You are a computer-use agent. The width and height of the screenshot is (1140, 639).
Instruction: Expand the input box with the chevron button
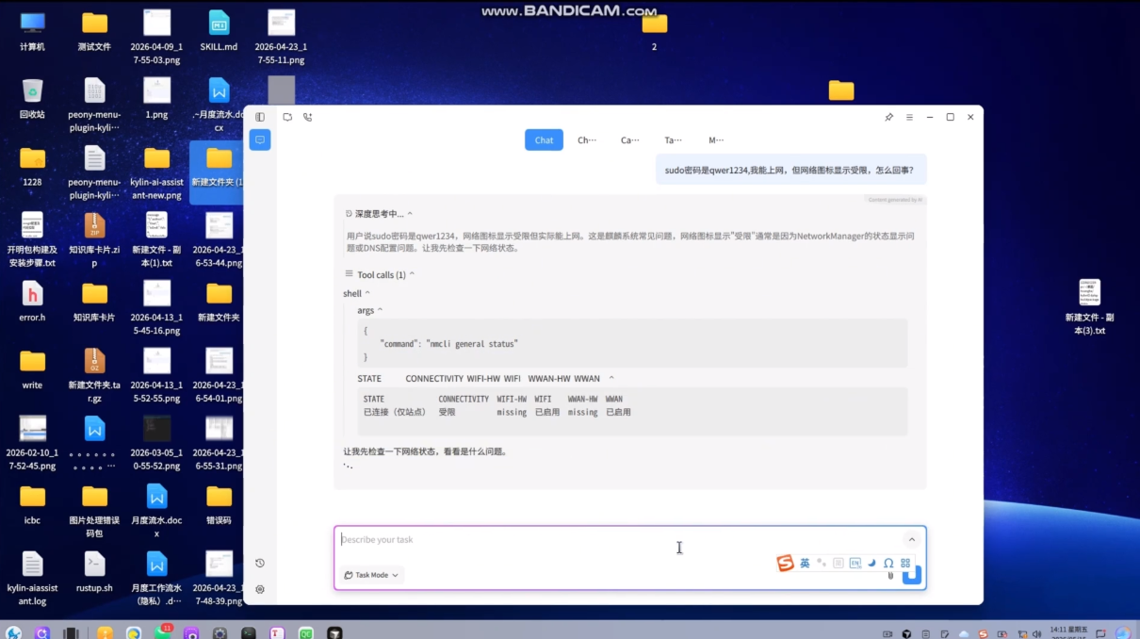(x=911, y=540)
